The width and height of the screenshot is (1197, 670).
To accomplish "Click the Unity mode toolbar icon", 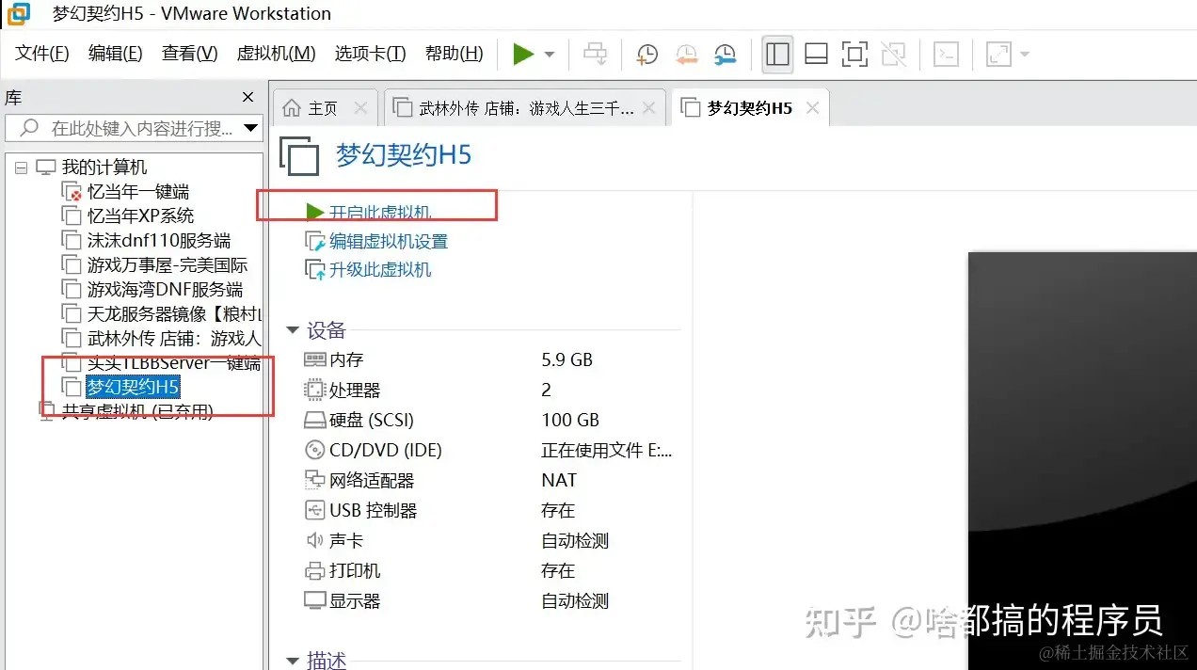I will click(x=893, y=55).
